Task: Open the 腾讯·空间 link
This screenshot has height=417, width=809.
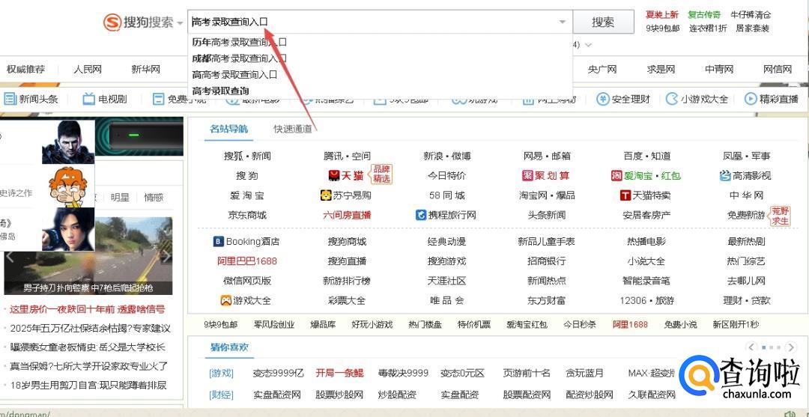Action: coord(347,156)
